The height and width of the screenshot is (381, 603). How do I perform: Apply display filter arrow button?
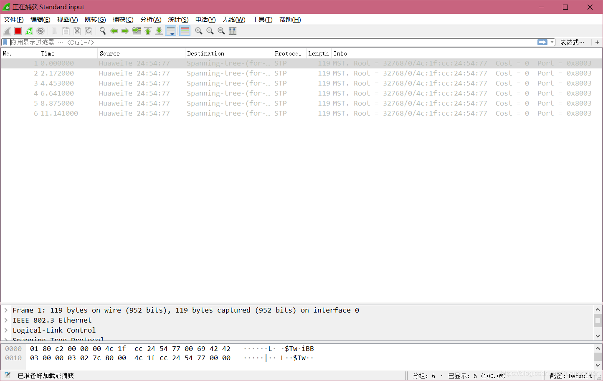pyautogui.click(x=542, y=42)
